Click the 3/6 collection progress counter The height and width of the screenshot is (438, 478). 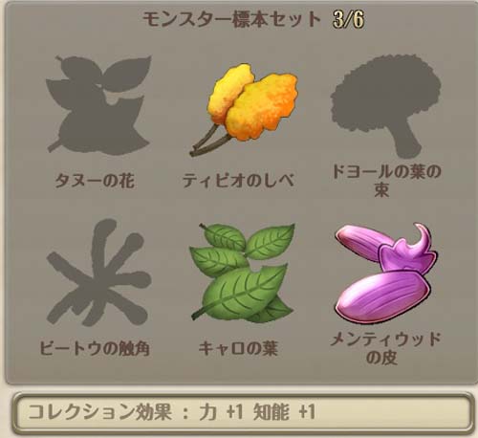pos(348,19)
